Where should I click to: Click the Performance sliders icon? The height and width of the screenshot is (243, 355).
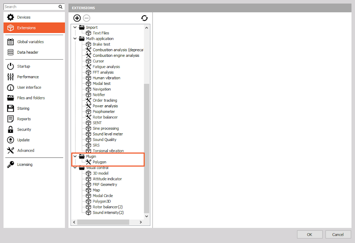[10, 77]
